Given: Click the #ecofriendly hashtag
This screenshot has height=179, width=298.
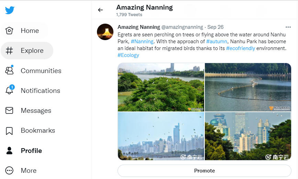Looking at the screenshot, I should click(x=240, y=48).
